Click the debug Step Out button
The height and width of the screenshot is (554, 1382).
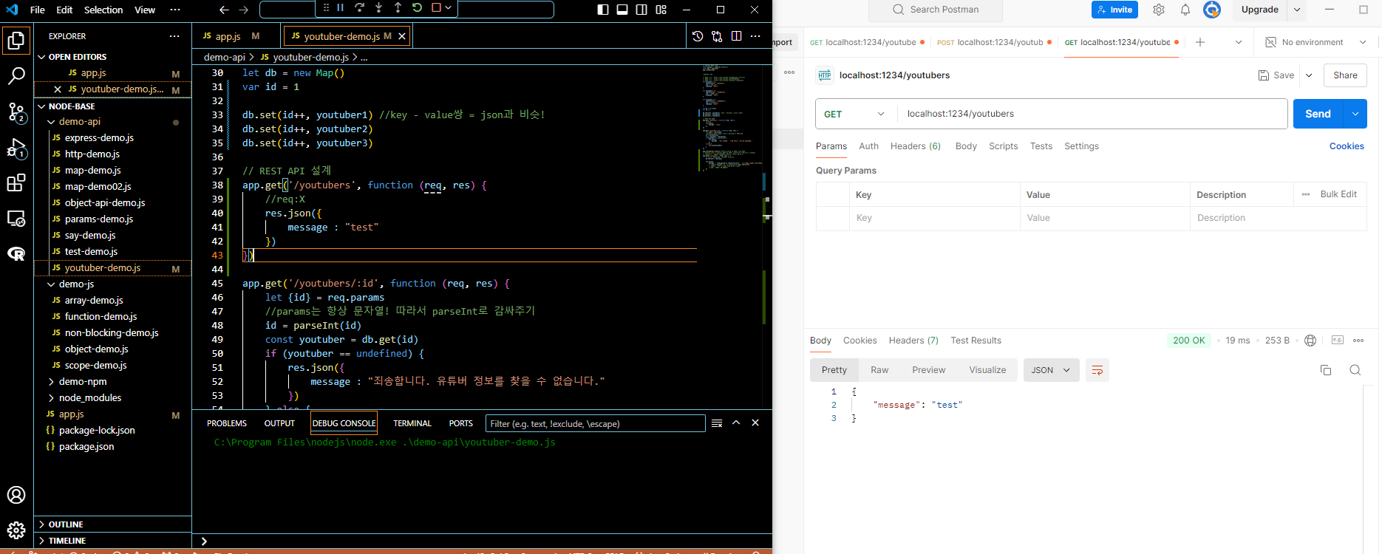[x=398, y=7]
